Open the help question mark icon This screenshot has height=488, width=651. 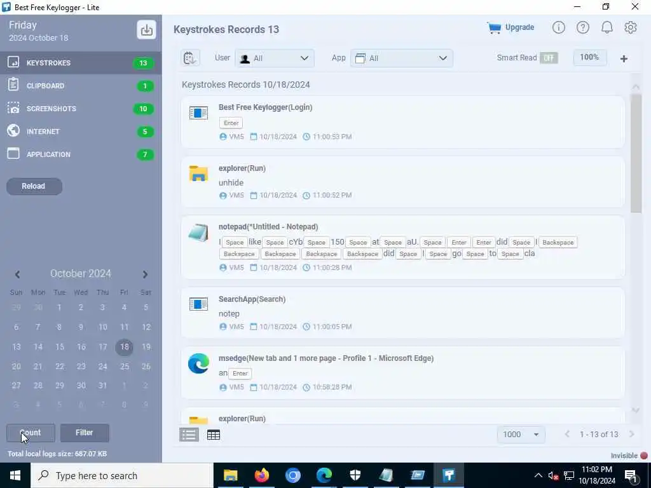(582, 27)
